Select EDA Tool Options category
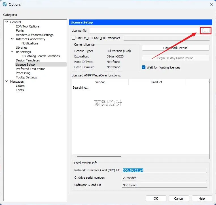216x205 pixels. coord(28,26)
